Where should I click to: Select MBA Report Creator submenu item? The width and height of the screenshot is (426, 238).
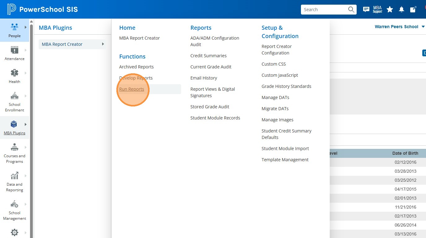(x=72, y=44)
